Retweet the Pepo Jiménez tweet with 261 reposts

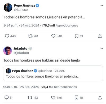click(x=30, y=36)
